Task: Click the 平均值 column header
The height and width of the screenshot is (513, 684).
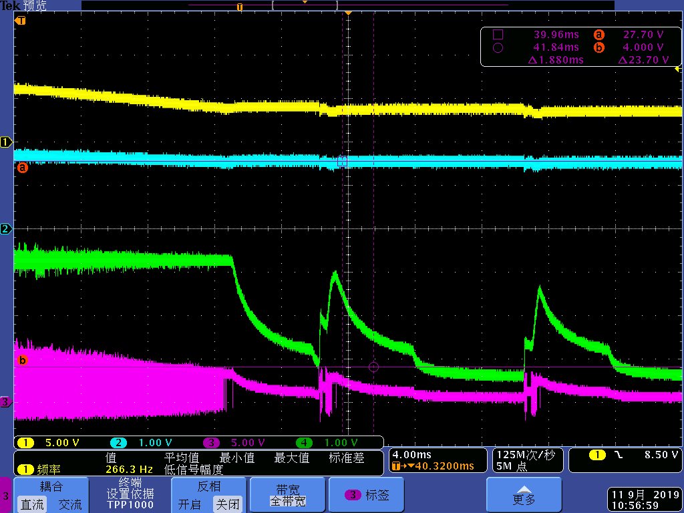Action: (x=182, y=458)
